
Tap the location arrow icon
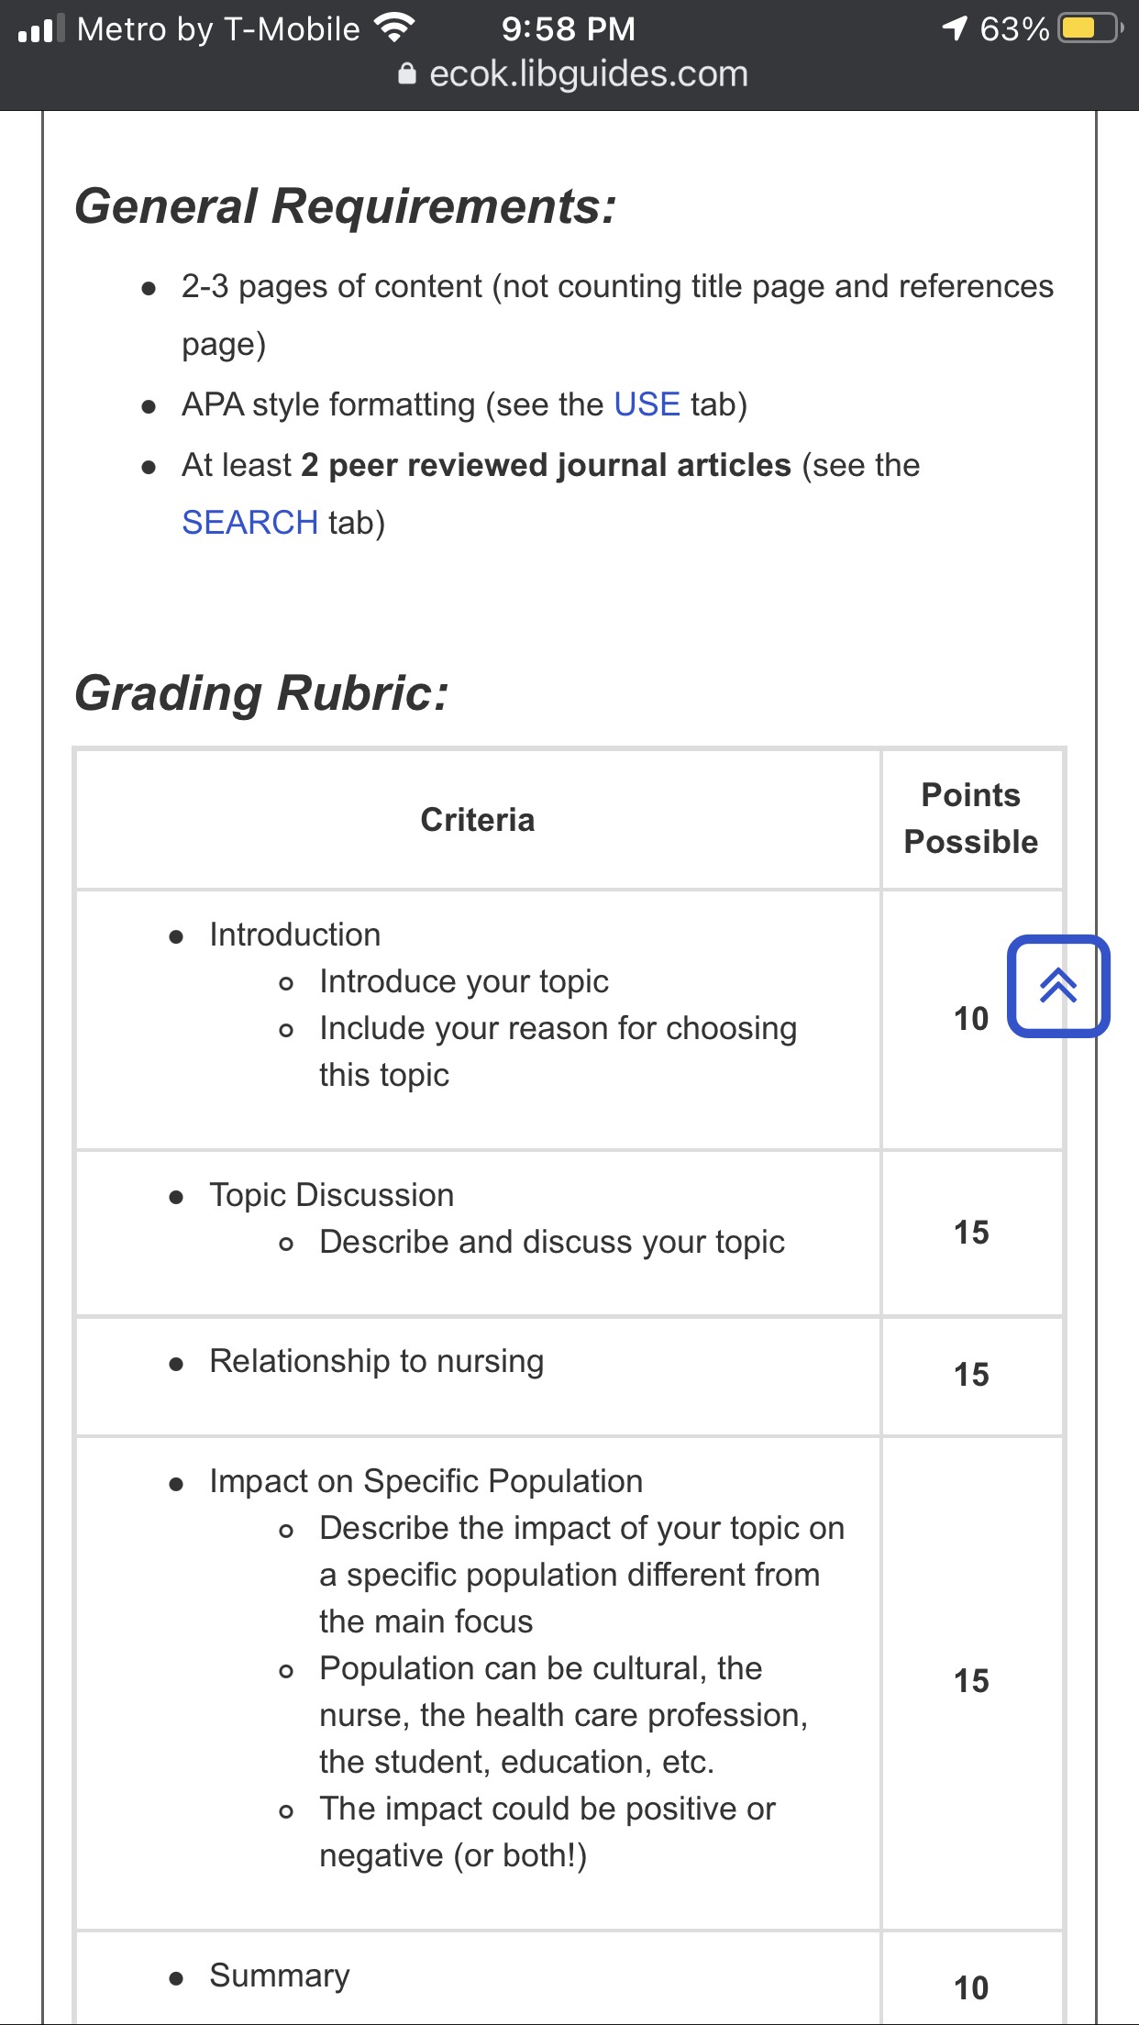click(x=955, y=28)
